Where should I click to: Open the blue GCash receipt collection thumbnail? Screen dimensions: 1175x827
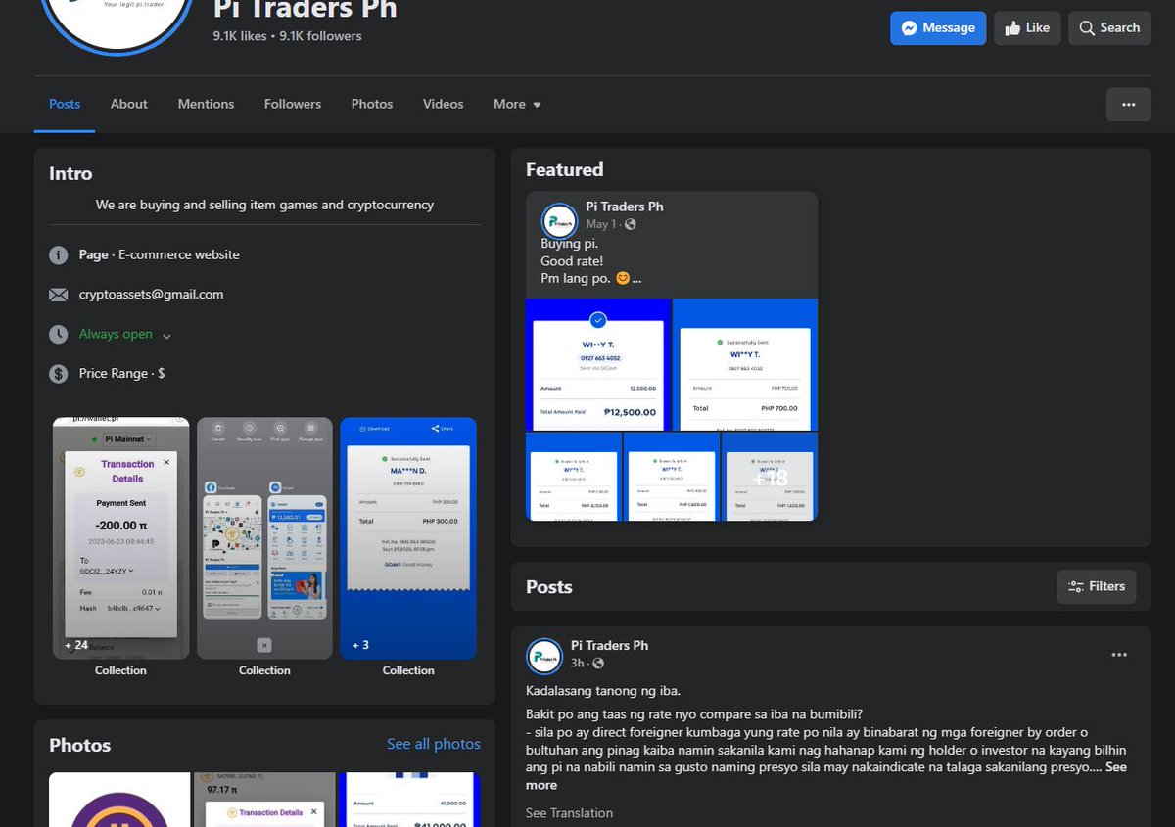tap(408, 538)
